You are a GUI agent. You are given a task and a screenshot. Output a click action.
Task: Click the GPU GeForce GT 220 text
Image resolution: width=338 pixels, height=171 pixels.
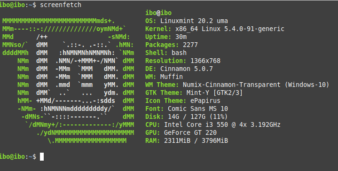181,132
